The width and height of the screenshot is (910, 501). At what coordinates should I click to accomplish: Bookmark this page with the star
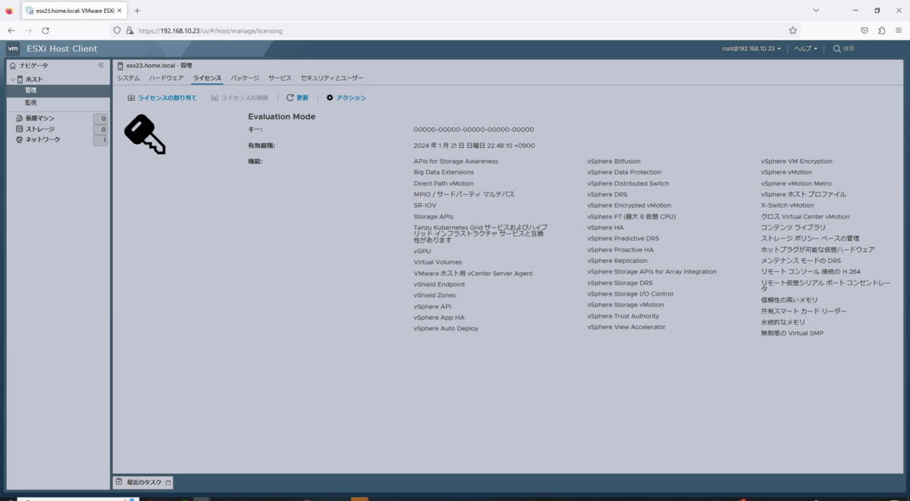point(792,30)
